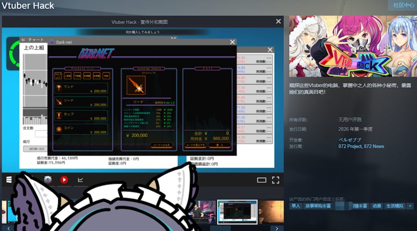This screenshot has height=231, width=417.
Task: Open the brown room screenshot thumbnail
Action: tap(271, 212)
